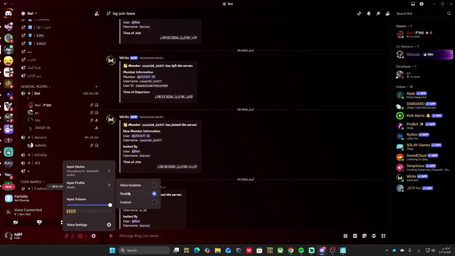Turn on camera in voice panel

coord(16,222)
